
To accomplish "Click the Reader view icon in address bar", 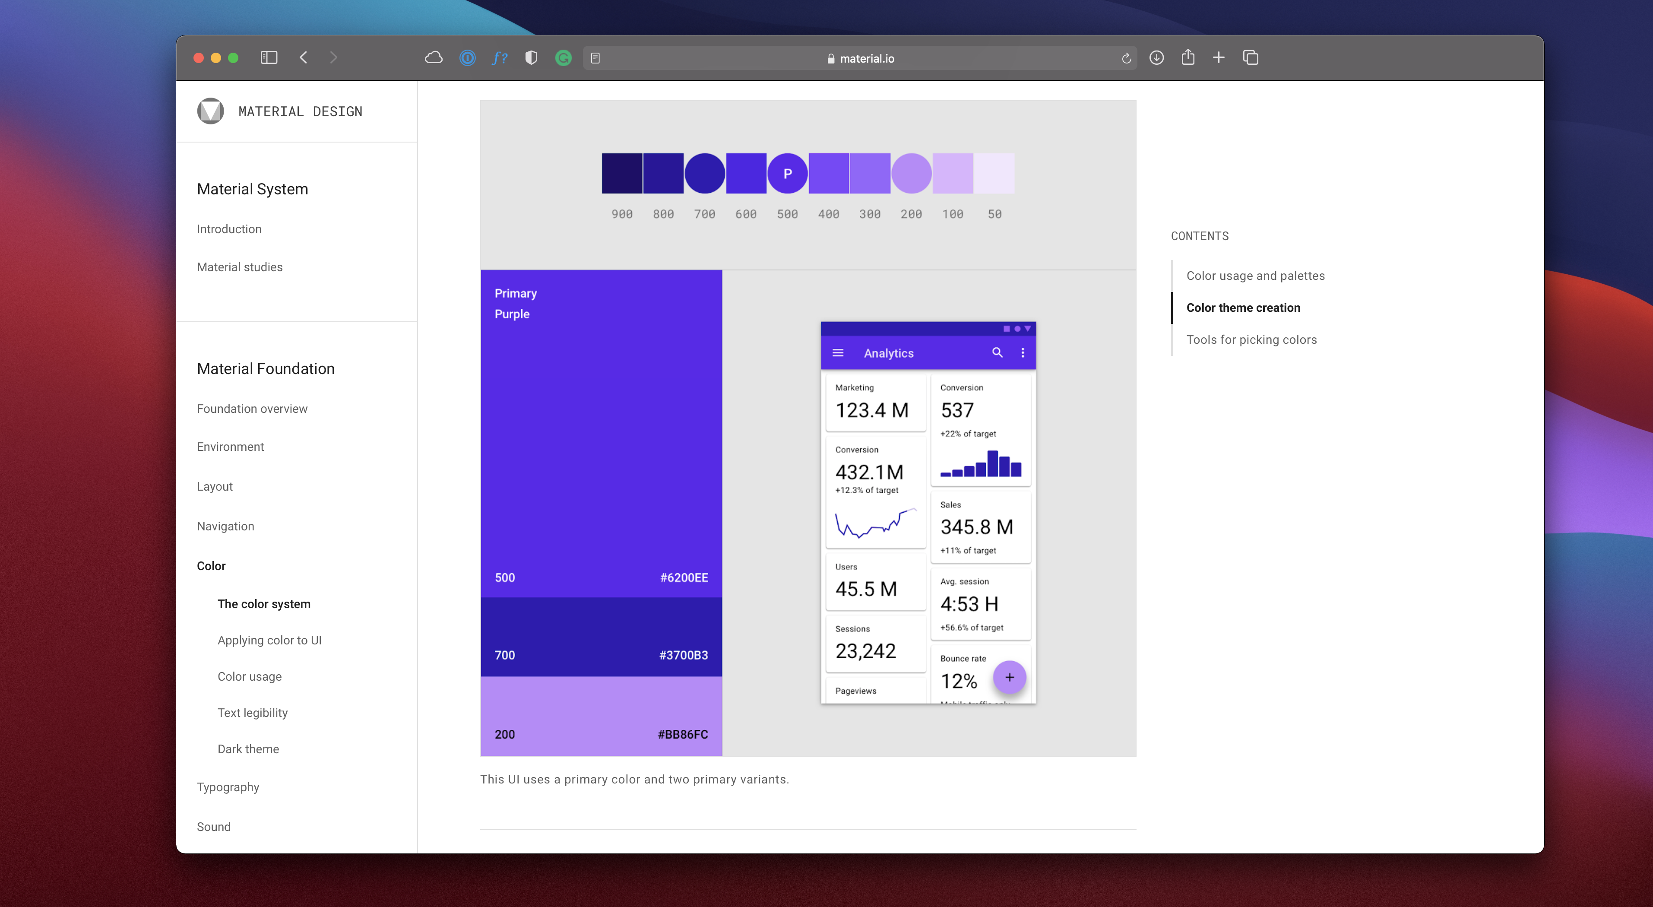I will (x=595, y=58).
